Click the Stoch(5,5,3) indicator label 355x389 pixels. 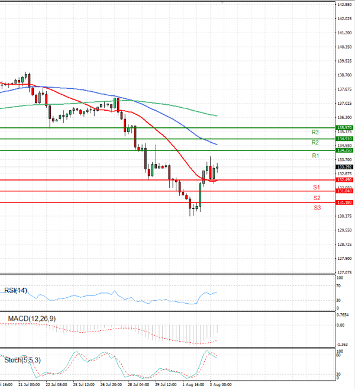tap(22, 360)
